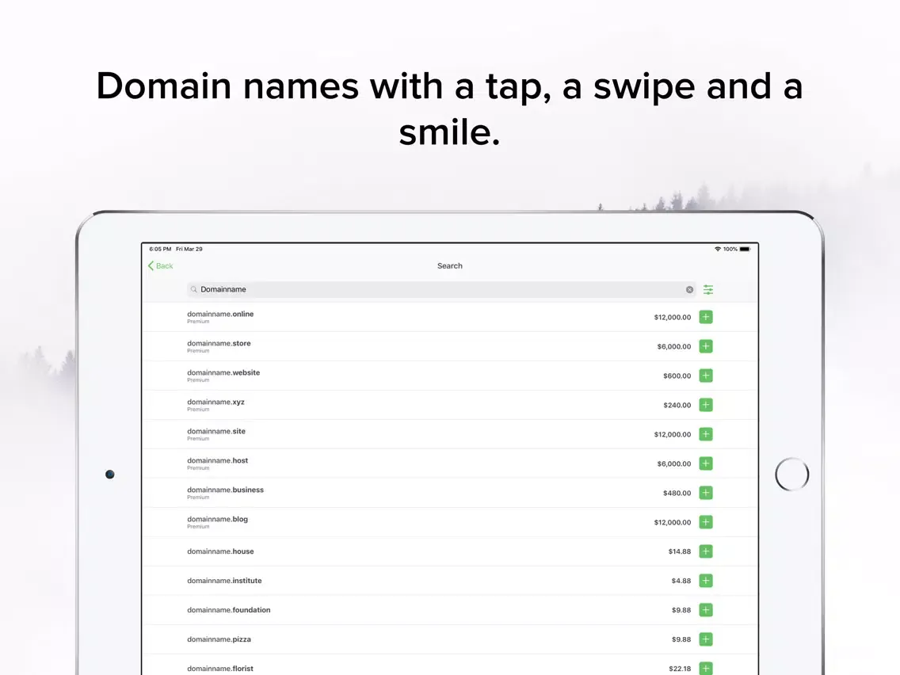
Task: Add domainname.florist to cart
Action: (705, 668)
